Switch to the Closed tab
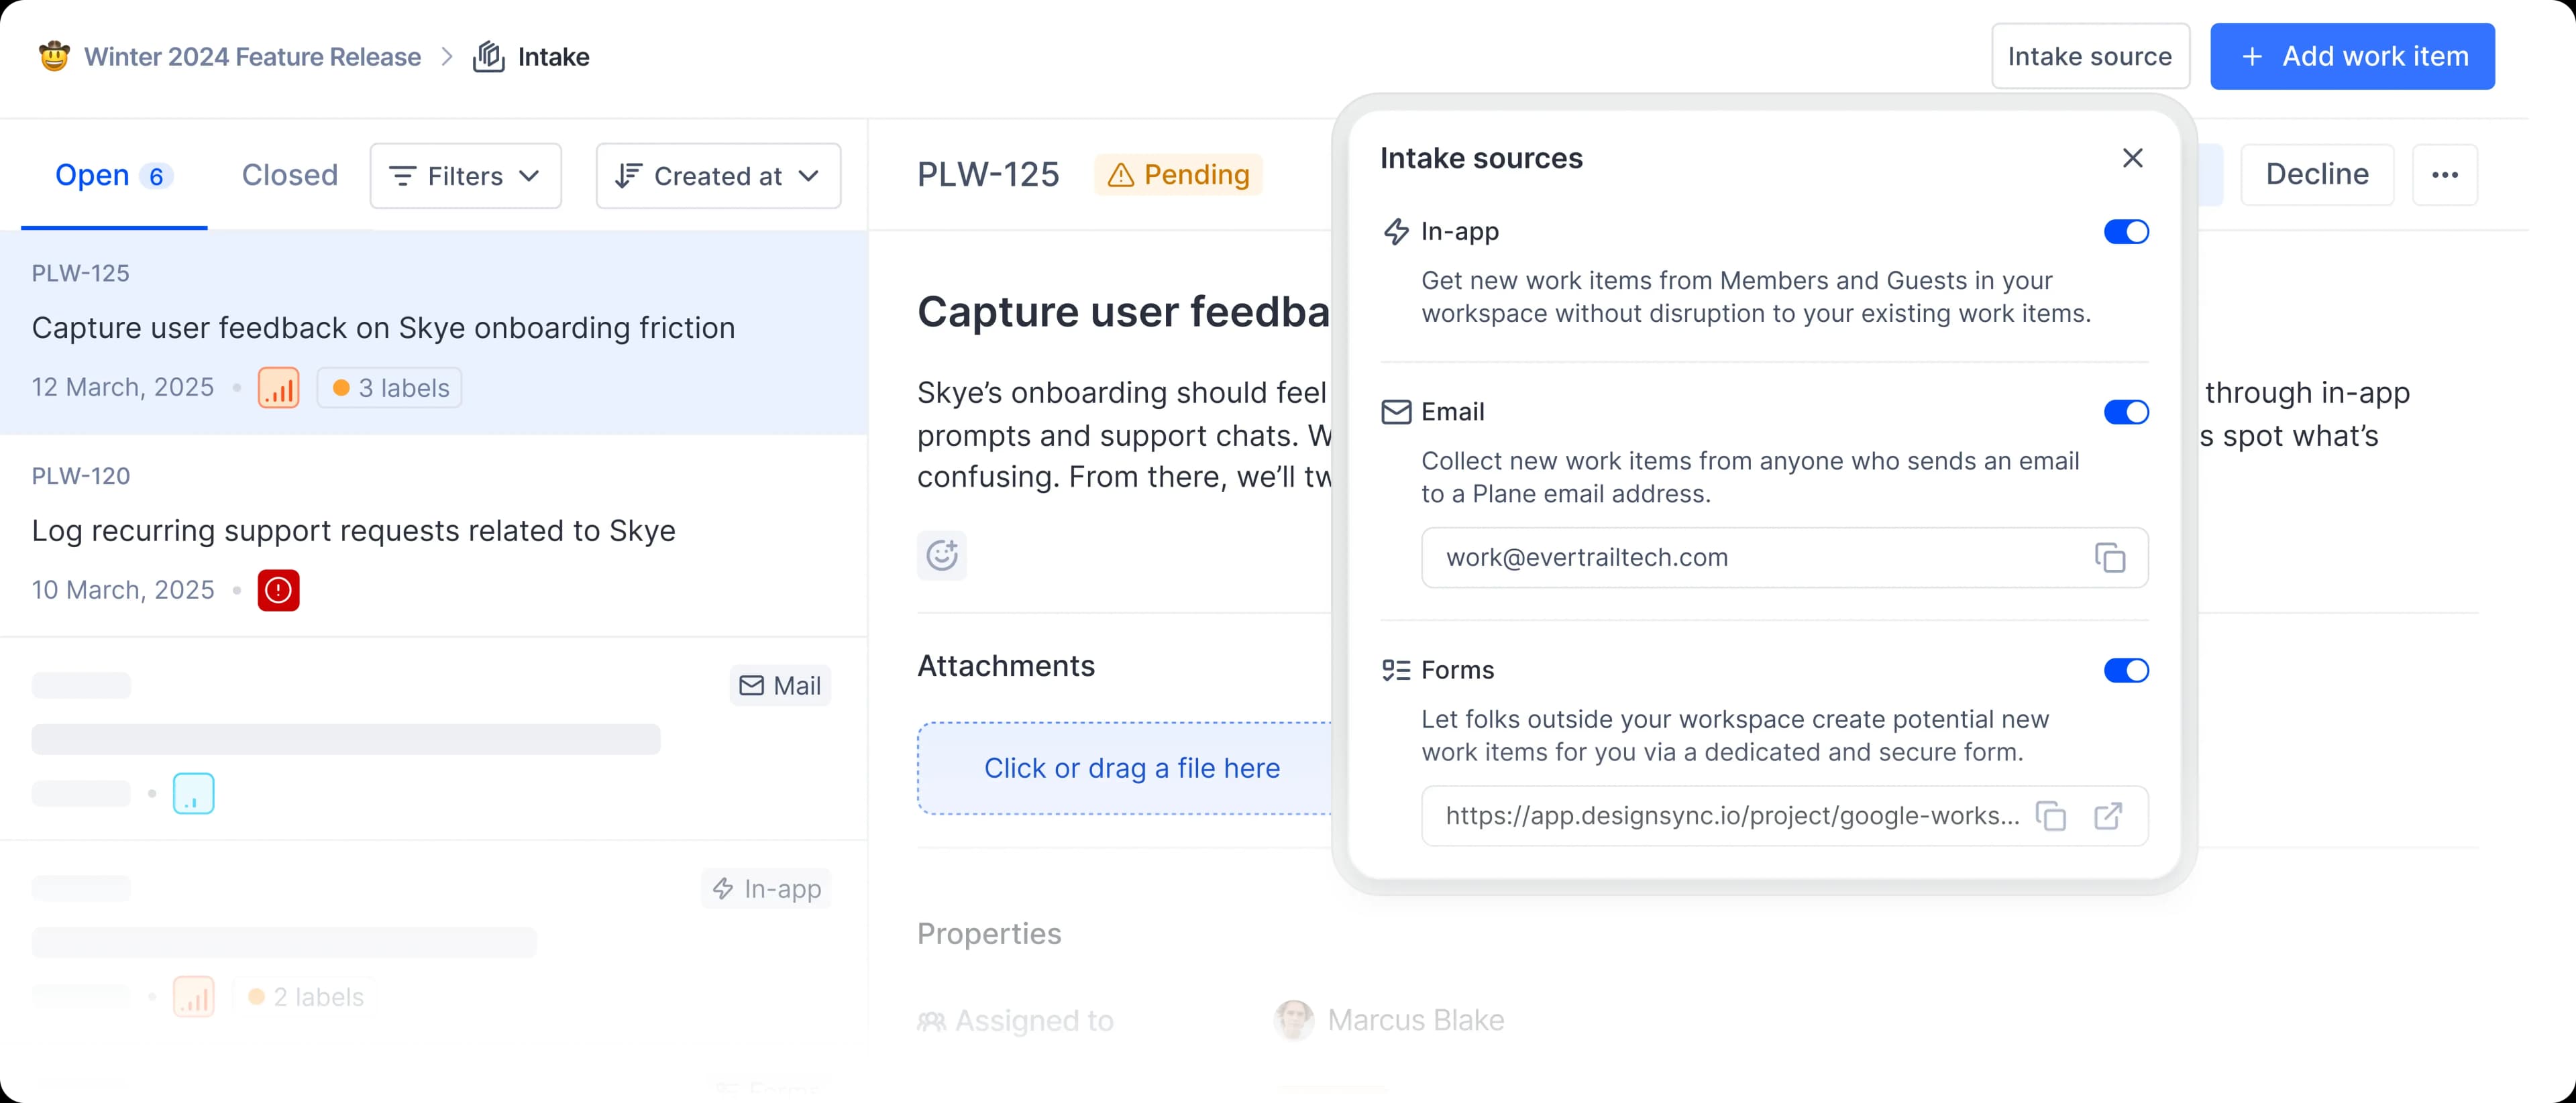The height and width of the screenshot is (1103, 2576). coord(289,175)
